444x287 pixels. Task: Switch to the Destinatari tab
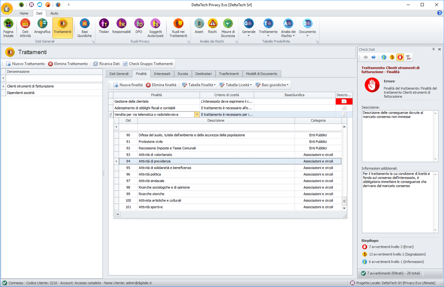click(203, 74)
